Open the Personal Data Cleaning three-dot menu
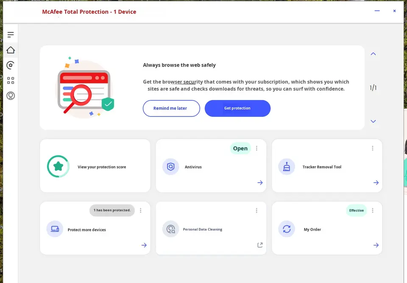This screenshot has width=407, height=283. point(257,211)
